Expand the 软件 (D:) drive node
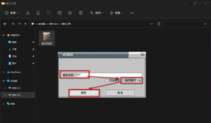The height and width of the screenshot is (123, 211). pyautogui.click(x=5, y=95)
